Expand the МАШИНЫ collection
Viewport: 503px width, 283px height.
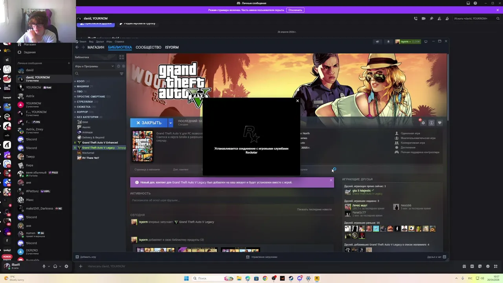tap(75, 86)
